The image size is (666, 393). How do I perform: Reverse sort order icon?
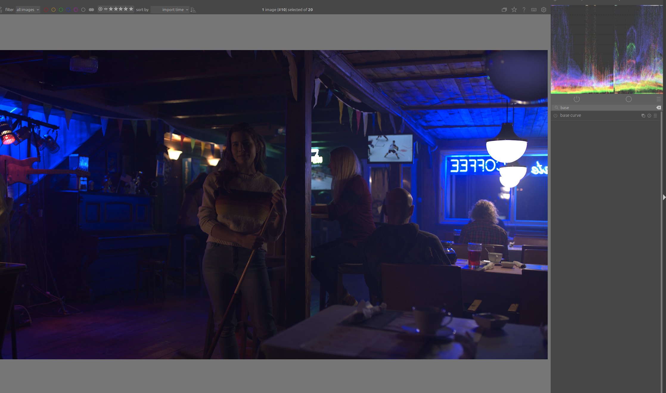click(193, 10)
